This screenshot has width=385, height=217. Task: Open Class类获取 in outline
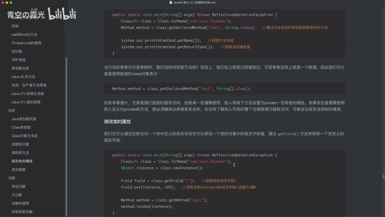click(x=21, y=127)
